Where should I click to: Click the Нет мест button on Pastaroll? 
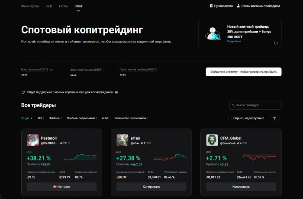pos(61,186)
